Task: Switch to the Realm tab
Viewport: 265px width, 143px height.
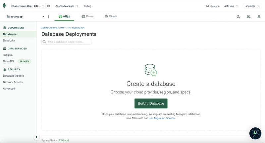Action: click(x=87, y=16)
